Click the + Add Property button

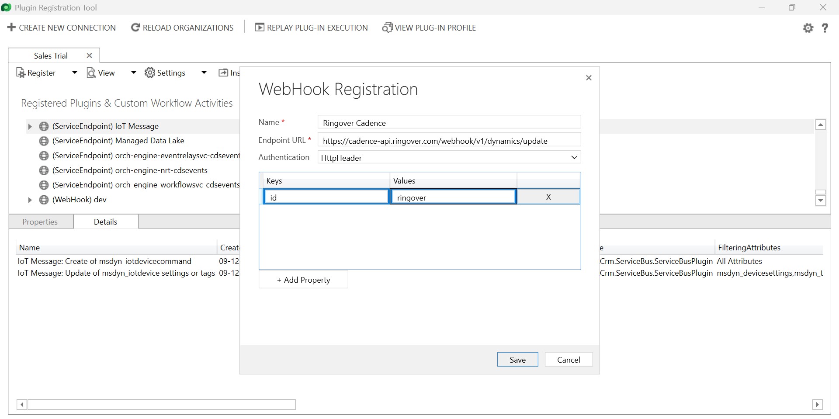[x=303, y=280]
